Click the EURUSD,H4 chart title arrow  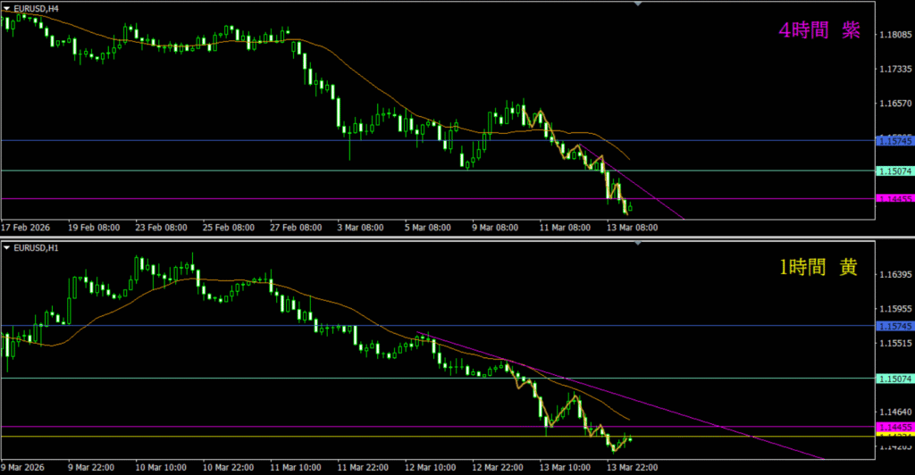point(7,6)
